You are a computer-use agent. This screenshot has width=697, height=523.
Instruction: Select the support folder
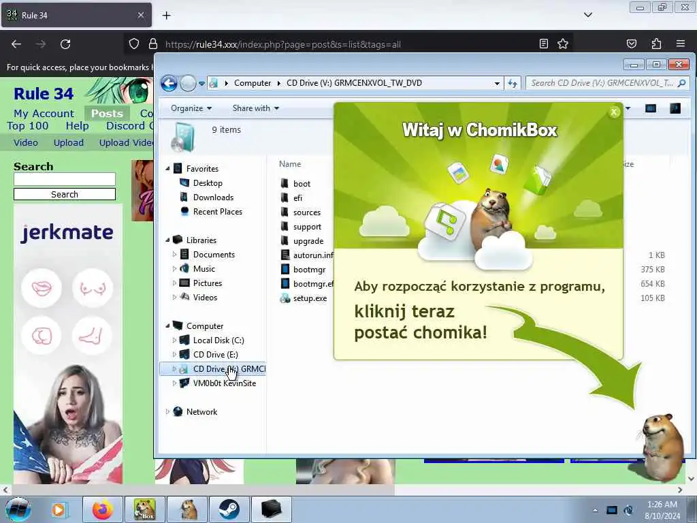tap(307, 226)
